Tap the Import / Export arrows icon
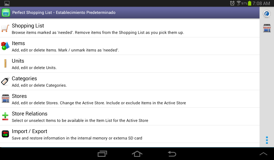 point(5,134)
